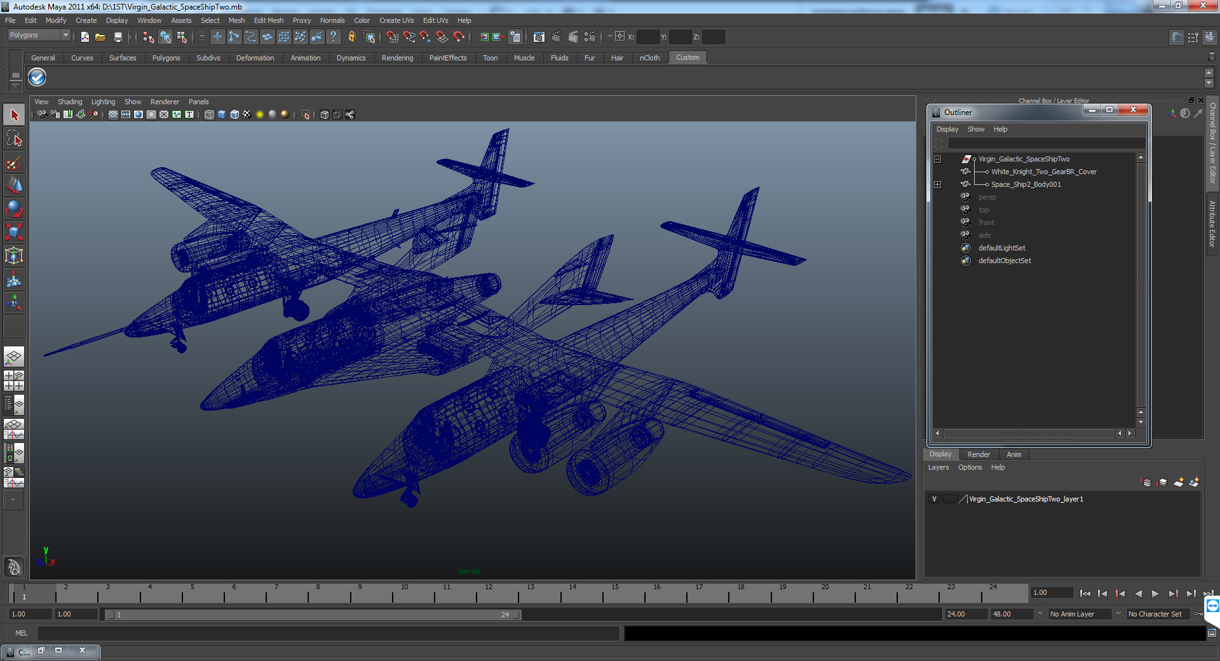Toggle smooth shade all blue cube

pyautogui.click(x=222, y=114)
